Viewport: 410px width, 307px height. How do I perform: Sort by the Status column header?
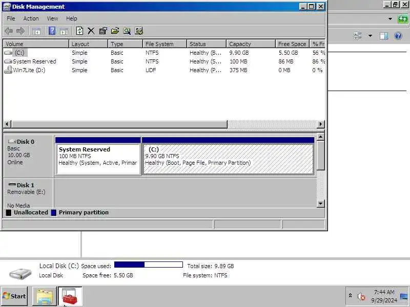click(207, 44)
